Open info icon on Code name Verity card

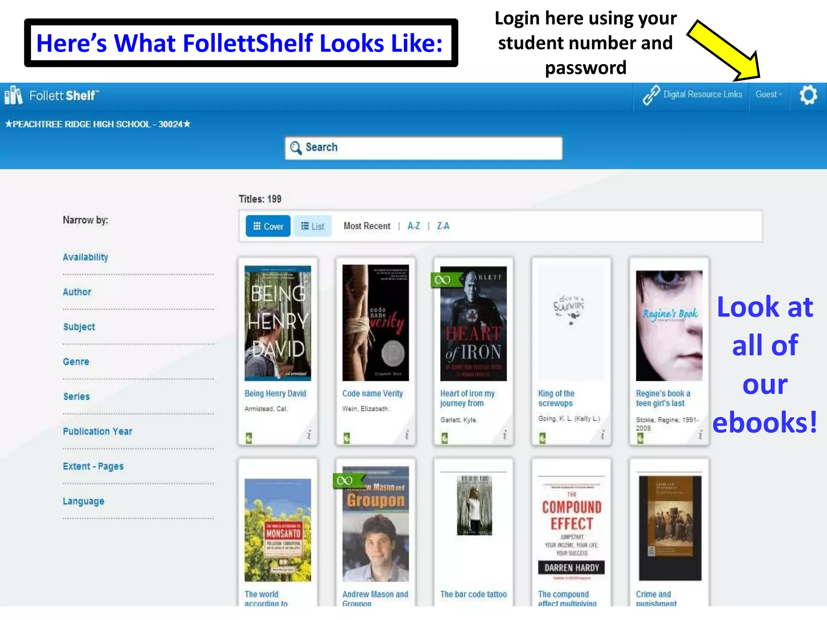[407, 435]
